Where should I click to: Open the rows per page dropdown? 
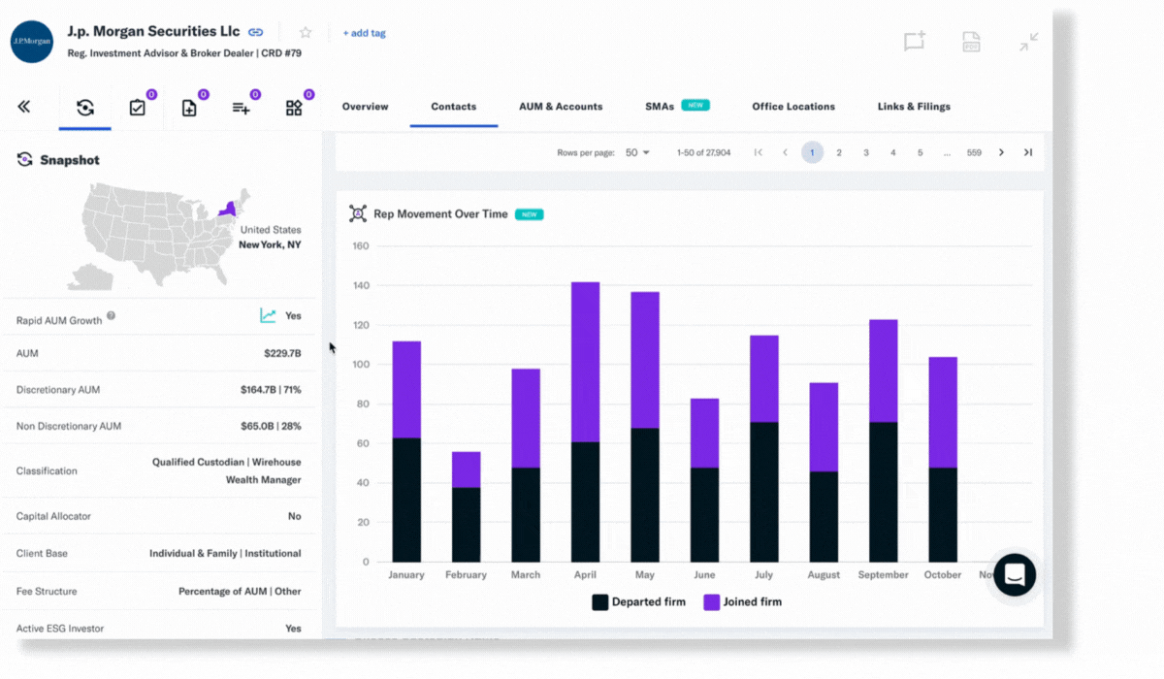point(637,152)
